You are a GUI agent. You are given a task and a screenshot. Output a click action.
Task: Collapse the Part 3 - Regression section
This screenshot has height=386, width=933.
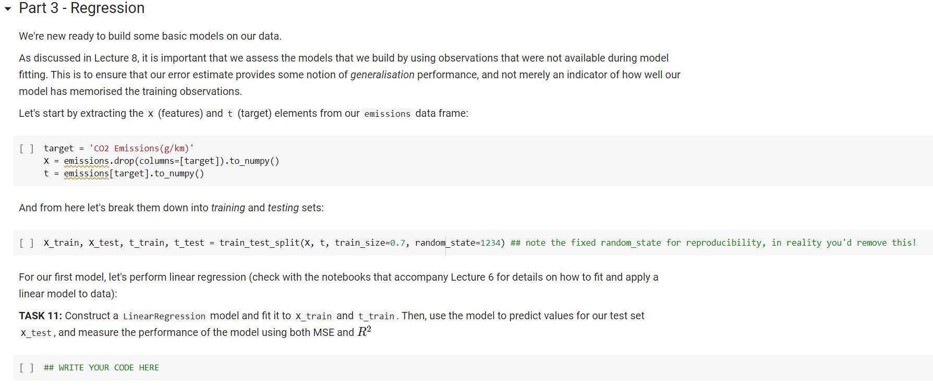[x=7, y=9]
